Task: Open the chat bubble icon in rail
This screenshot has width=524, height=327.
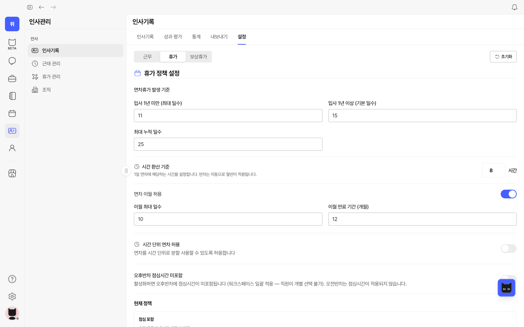Action: (12, 61)
